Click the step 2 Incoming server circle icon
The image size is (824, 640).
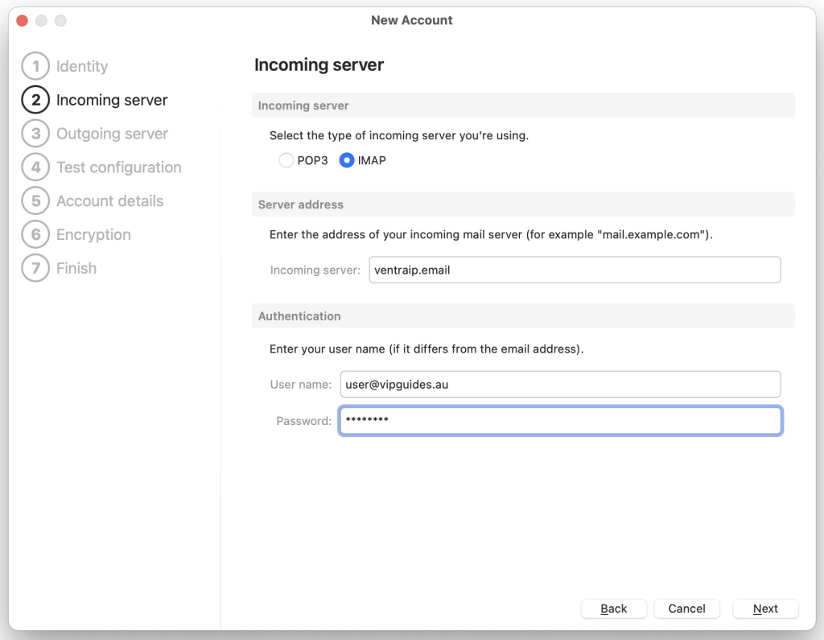coord(35,100)
